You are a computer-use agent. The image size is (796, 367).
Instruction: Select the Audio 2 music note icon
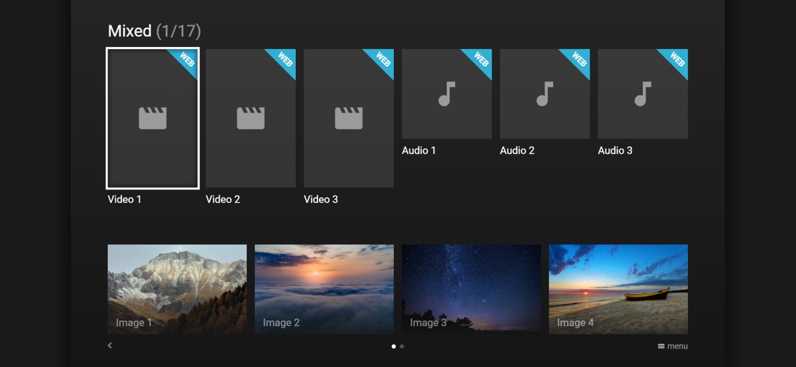click(545, 93)
